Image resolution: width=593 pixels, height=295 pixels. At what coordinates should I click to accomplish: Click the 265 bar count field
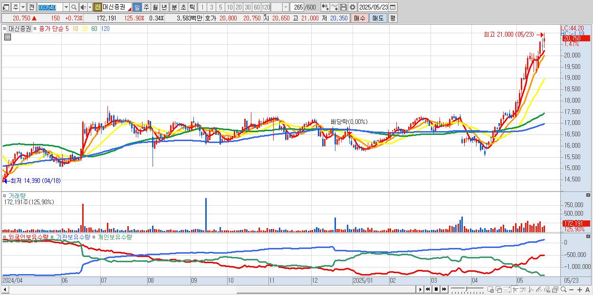(x=298, y=7)
